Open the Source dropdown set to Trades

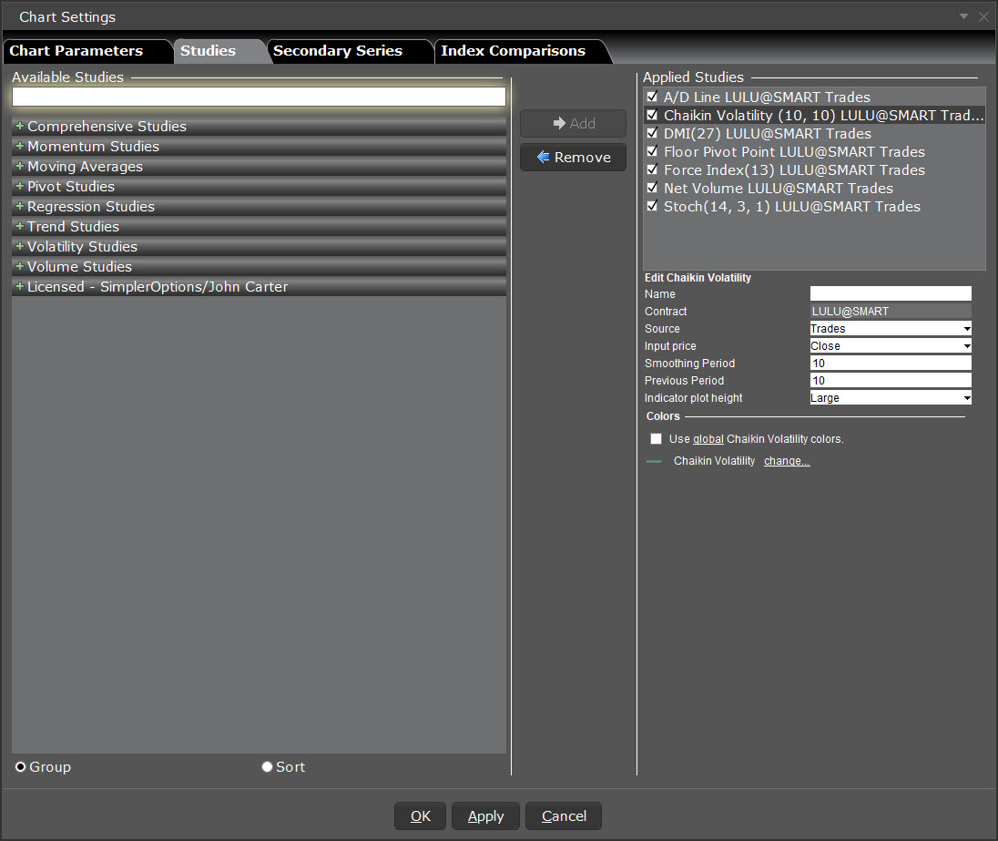(x=890, y=329)
